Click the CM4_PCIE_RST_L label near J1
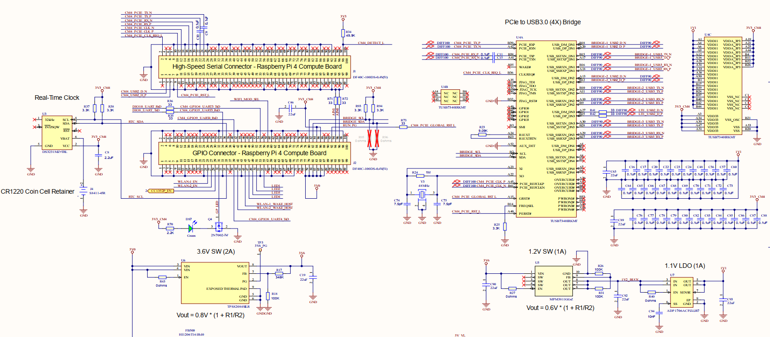The height and width of the screenshot is (337, 770). point(195,95)
